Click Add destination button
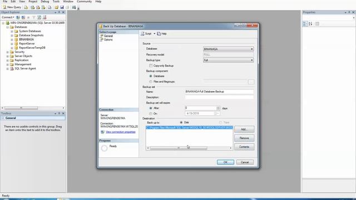The width and height of the screenshot is (356, 200). pos(244,129)
